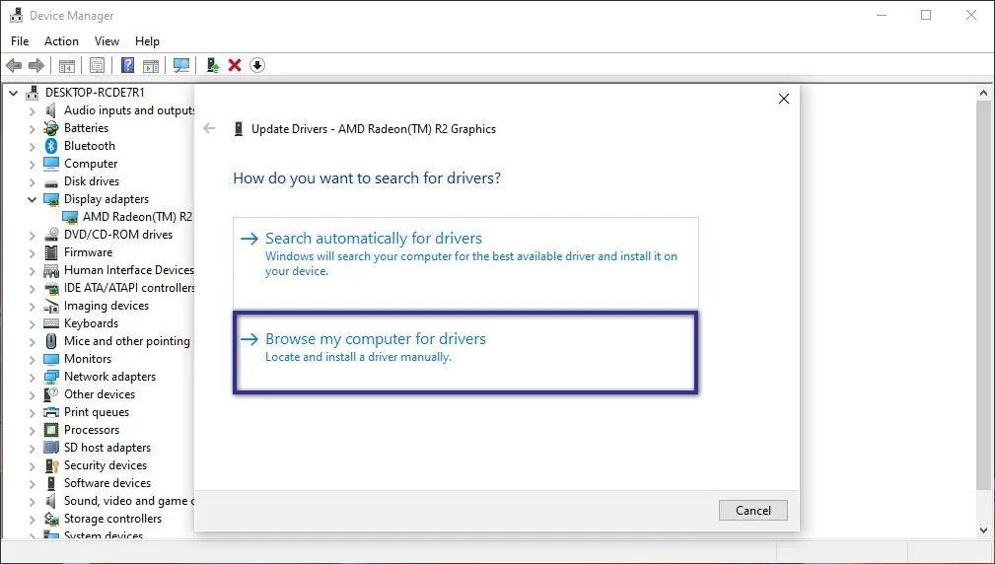This screenshot has width=995, height=564.
Task: Click the Network adapters icon
Action: pyautogui.click(x=50, y=377)
